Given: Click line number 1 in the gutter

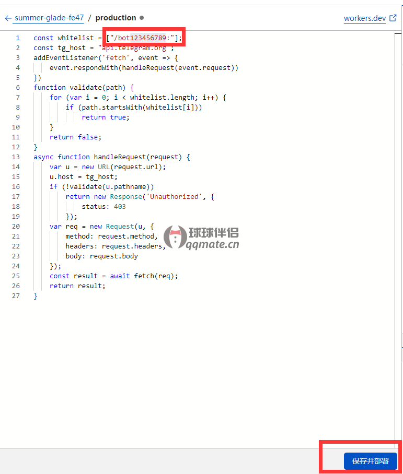Looking at the screenshot, I should (x=18, y=38).
